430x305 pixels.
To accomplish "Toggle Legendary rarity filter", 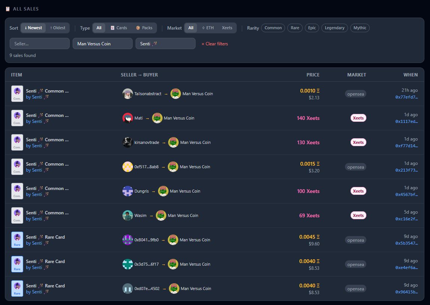I will tap(334, 28).
